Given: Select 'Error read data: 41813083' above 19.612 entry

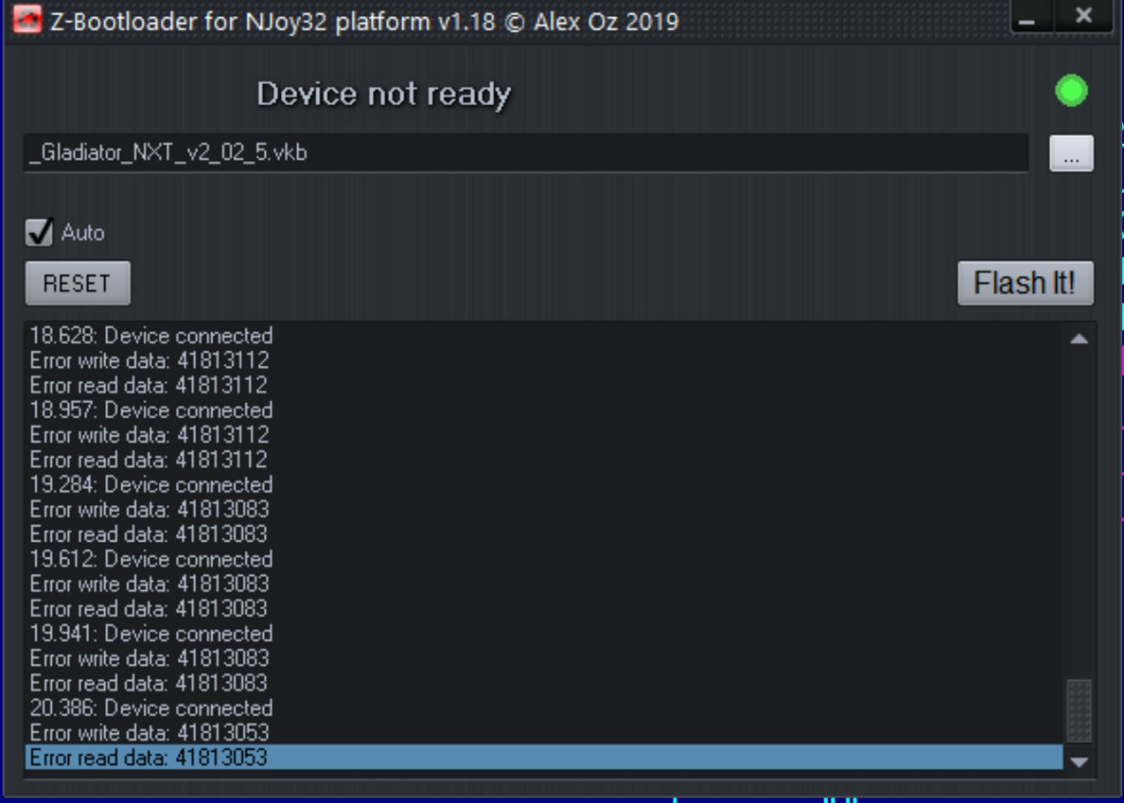Looking at the screenshot, I should click(544, 534).
